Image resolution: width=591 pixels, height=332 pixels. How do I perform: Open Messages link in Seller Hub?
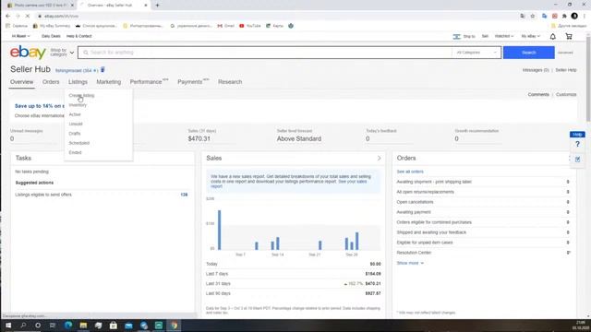click(x=536, y=70)
